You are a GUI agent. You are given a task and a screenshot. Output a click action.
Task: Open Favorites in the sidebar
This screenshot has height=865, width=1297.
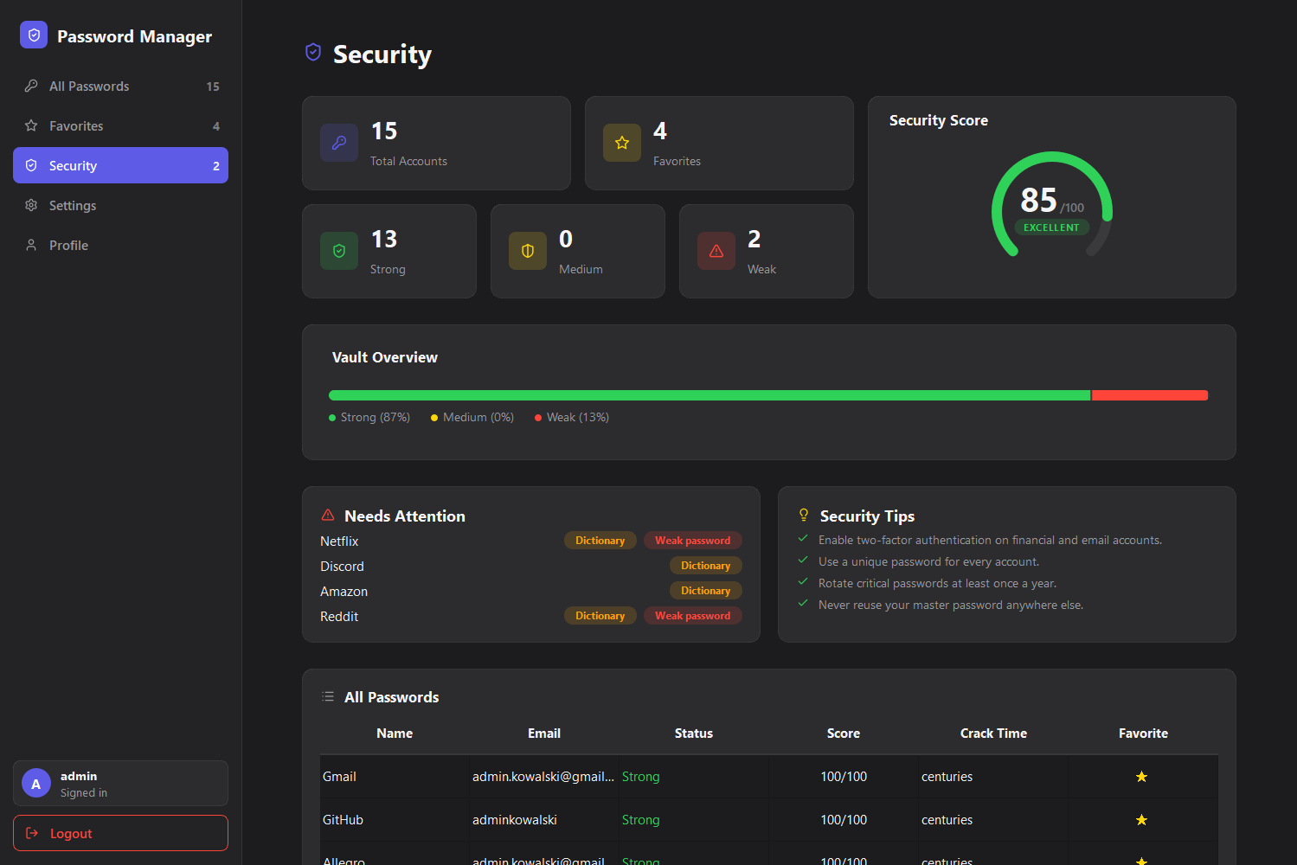pyautogui.click(x=120, y=125)
